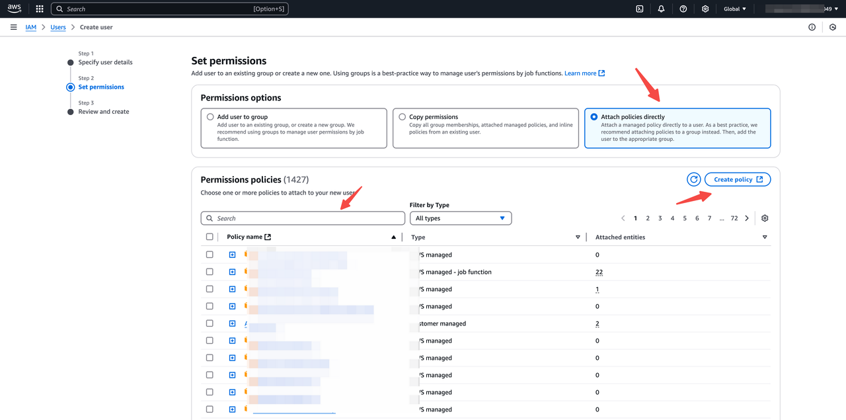
Task: Open the notifications bell icon
Action: [x=661, y=9]
